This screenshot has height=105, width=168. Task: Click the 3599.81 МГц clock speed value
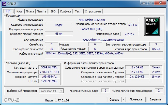click(49, 67)
